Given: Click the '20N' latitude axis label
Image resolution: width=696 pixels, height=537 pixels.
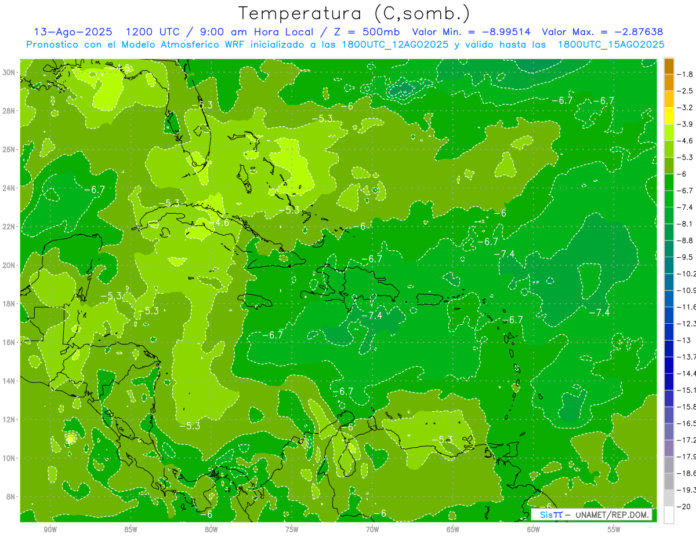Looking at the screenshot, I should tap(9, 265).
